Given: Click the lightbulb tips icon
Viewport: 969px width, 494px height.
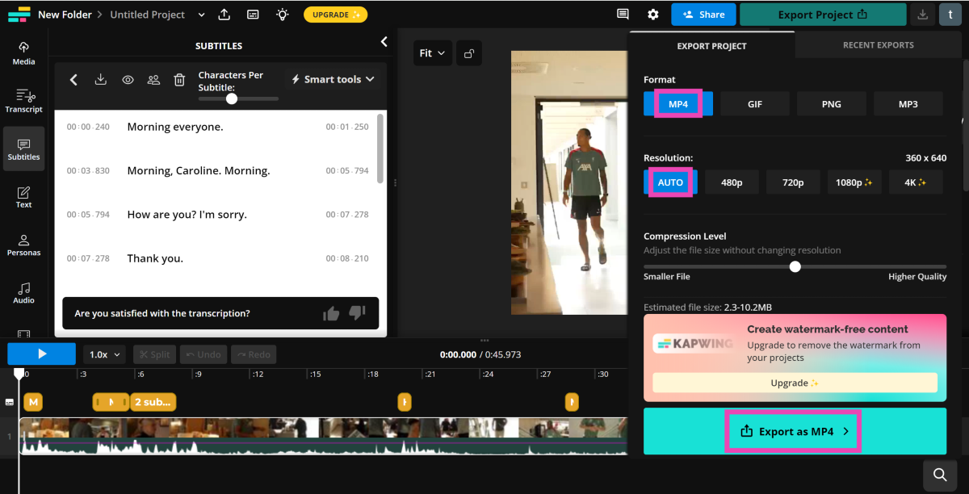Looking at the screenshot, I should click(x=281, y=15).
